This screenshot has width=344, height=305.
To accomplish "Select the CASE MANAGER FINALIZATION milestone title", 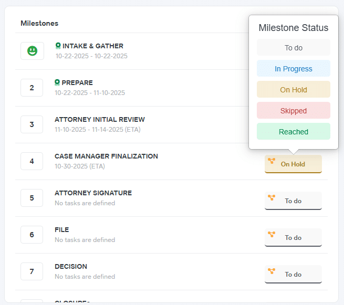I will click(106, 156).
